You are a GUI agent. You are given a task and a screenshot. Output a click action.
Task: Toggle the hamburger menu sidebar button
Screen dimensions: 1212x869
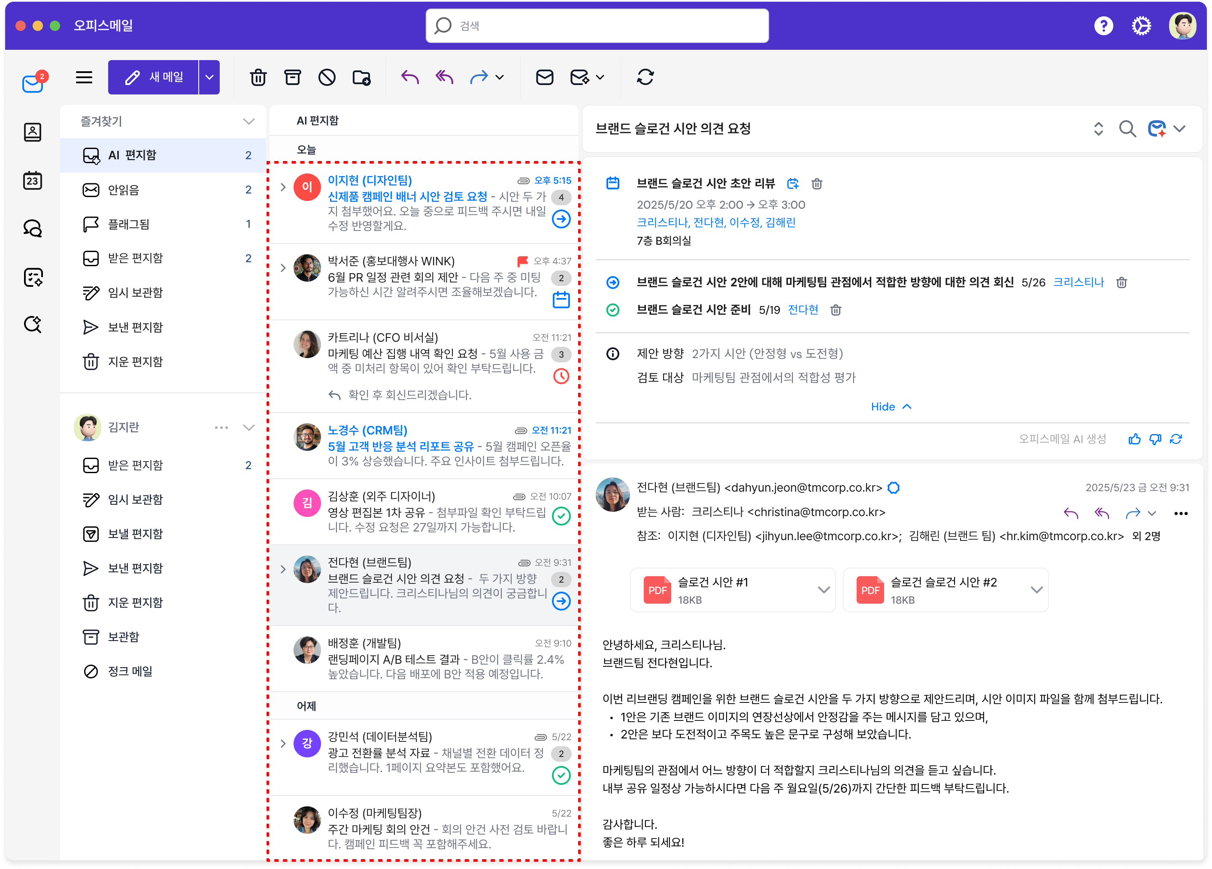click(84, 77)
